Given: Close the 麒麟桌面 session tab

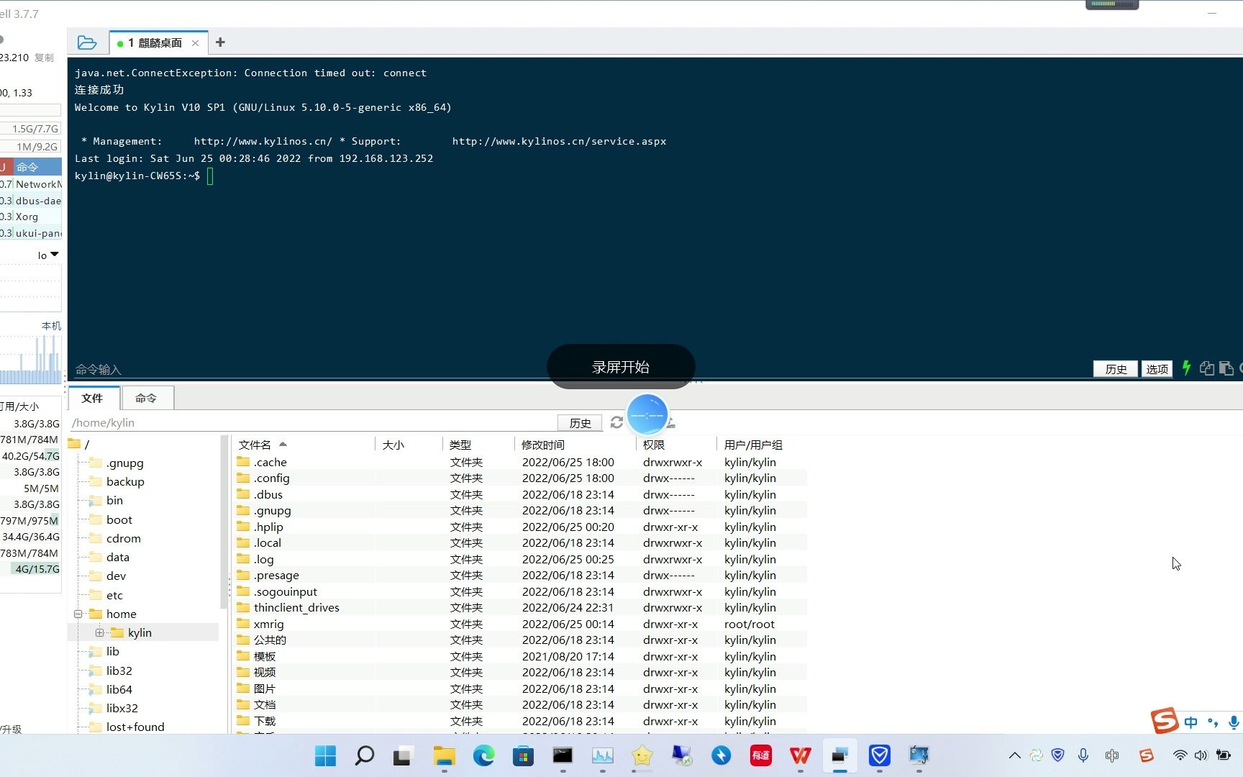Looking at the screenshot, I should tap(195, 43).
